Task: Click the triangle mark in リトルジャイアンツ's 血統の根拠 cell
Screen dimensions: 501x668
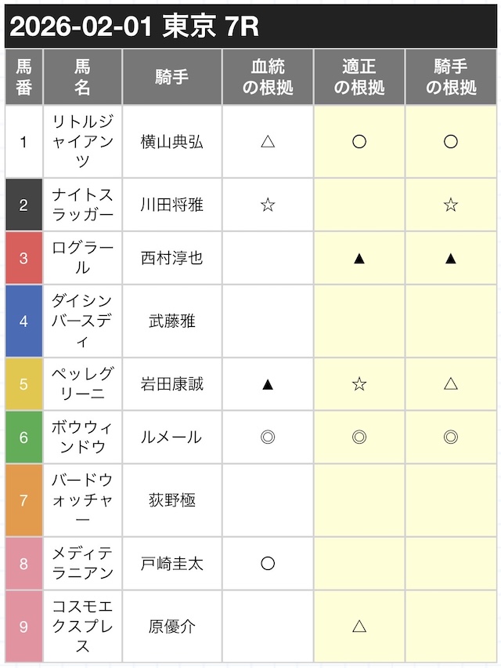Action: [x=268, y=142]
